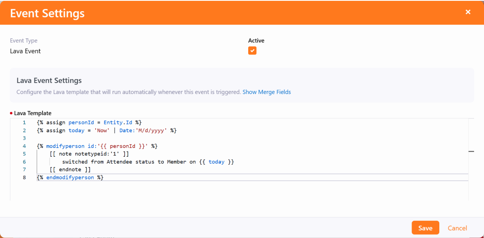
Task: Click the Lava Template field label
Action: [x=33, y=113]
